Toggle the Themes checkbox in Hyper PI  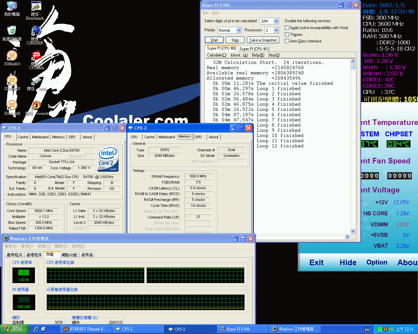click(x=287, y=34)
